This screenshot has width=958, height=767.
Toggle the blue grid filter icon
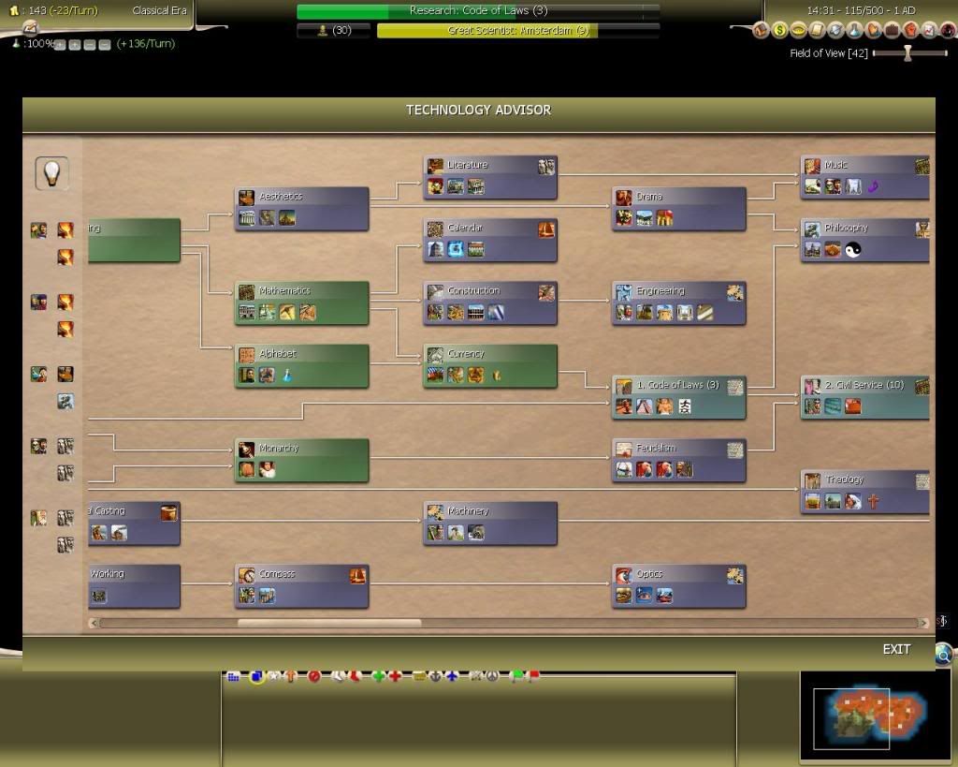tap(233, 676)
